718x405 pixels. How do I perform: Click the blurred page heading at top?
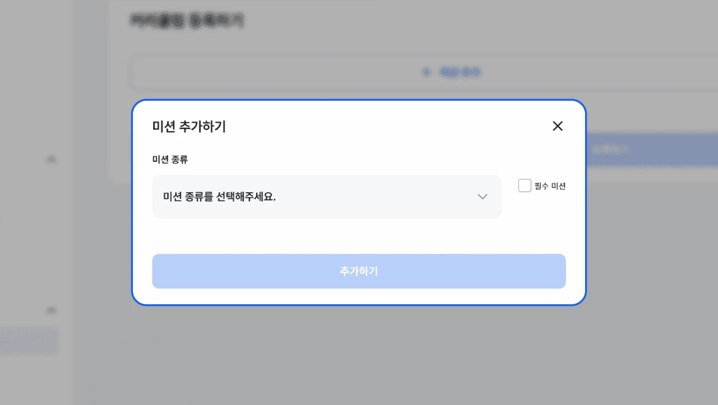pos(187,20)
